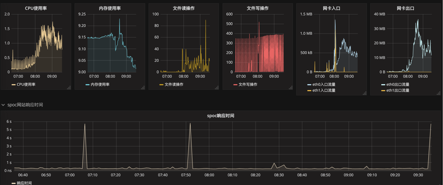Click the 100 label at top of 文件读操作 chart
Screen dimensions: 443x185
(x=155, y=14)
